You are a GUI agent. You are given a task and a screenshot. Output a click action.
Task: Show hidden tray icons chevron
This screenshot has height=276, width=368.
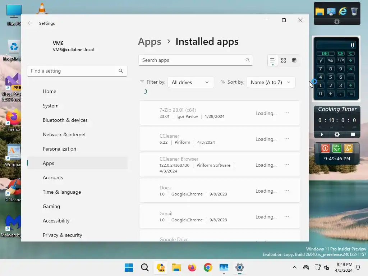tap(295, 267)
